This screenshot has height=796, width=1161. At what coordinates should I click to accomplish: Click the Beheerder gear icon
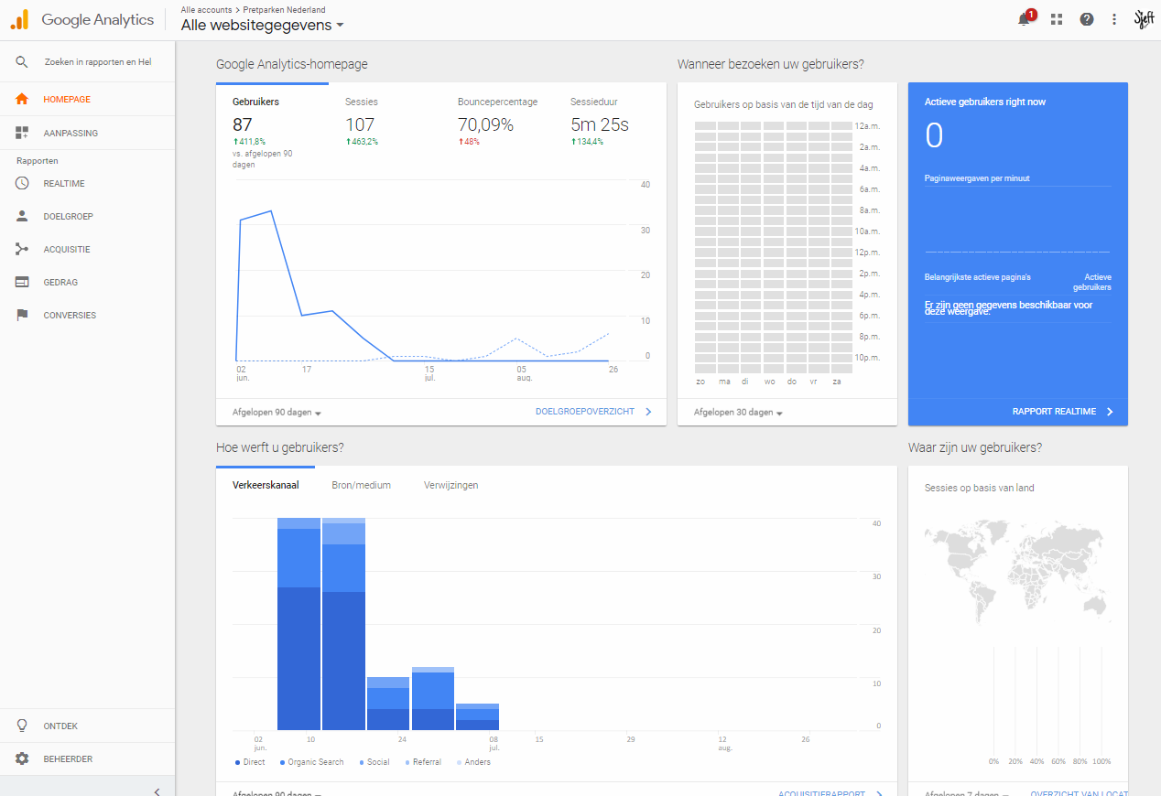22,758
